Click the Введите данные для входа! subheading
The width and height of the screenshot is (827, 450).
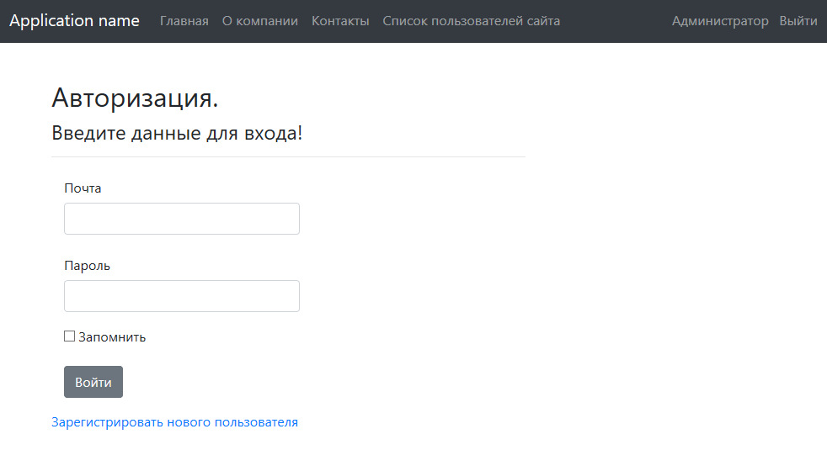click(x=177, y=133)
